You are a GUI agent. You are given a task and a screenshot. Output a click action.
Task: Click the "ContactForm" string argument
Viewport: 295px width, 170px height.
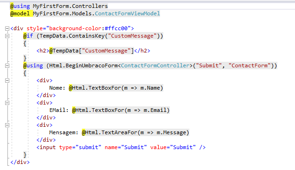point(250,65)
